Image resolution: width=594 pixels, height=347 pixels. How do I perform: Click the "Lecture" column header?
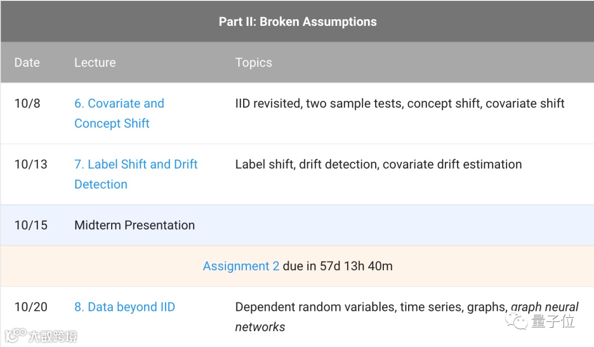[x=95, y=63]
